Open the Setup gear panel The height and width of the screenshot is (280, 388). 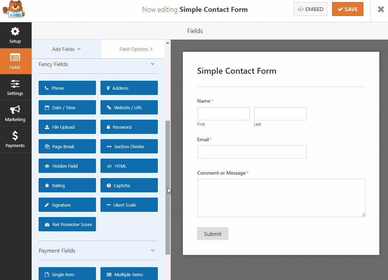point(16,35)
